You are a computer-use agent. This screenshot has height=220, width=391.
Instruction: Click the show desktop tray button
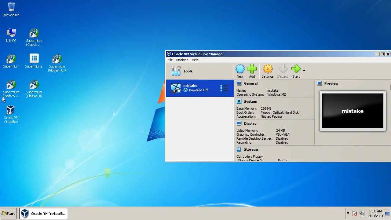tap(388, 214)
